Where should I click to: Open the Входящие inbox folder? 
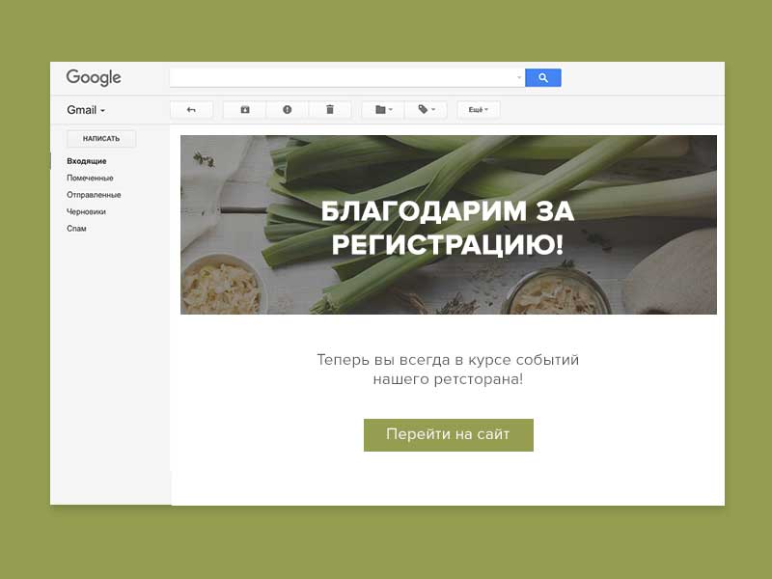[x=87, y=161]
